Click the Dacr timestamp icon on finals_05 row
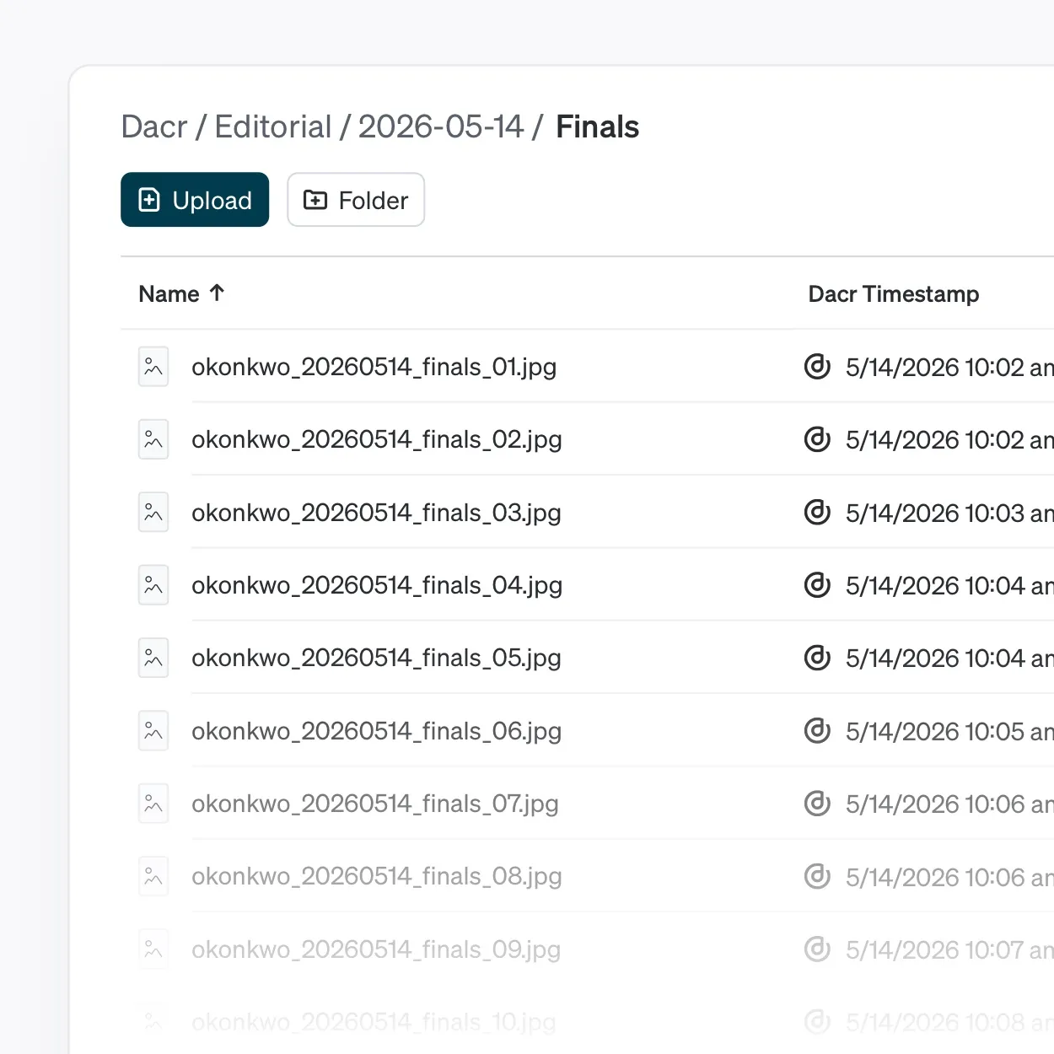Image resolution: width=1054 pixels, height=1054 pixels. [817, 658]
